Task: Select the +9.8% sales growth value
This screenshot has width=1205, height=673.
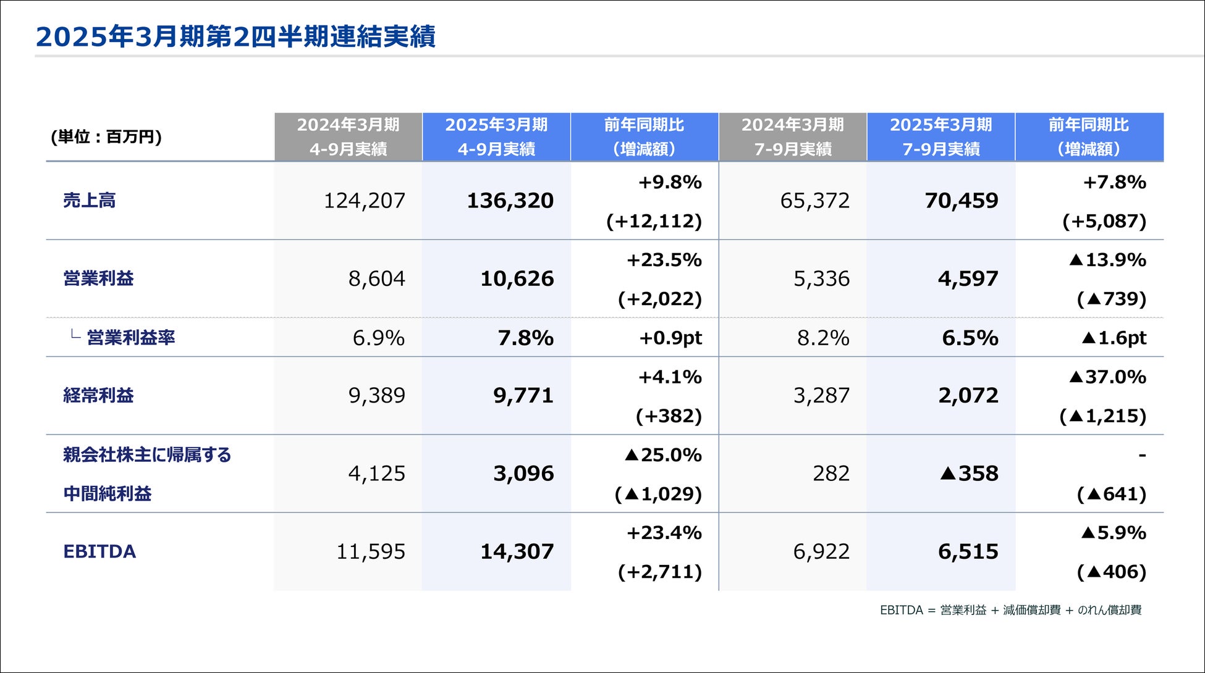Action: [670, 182]
